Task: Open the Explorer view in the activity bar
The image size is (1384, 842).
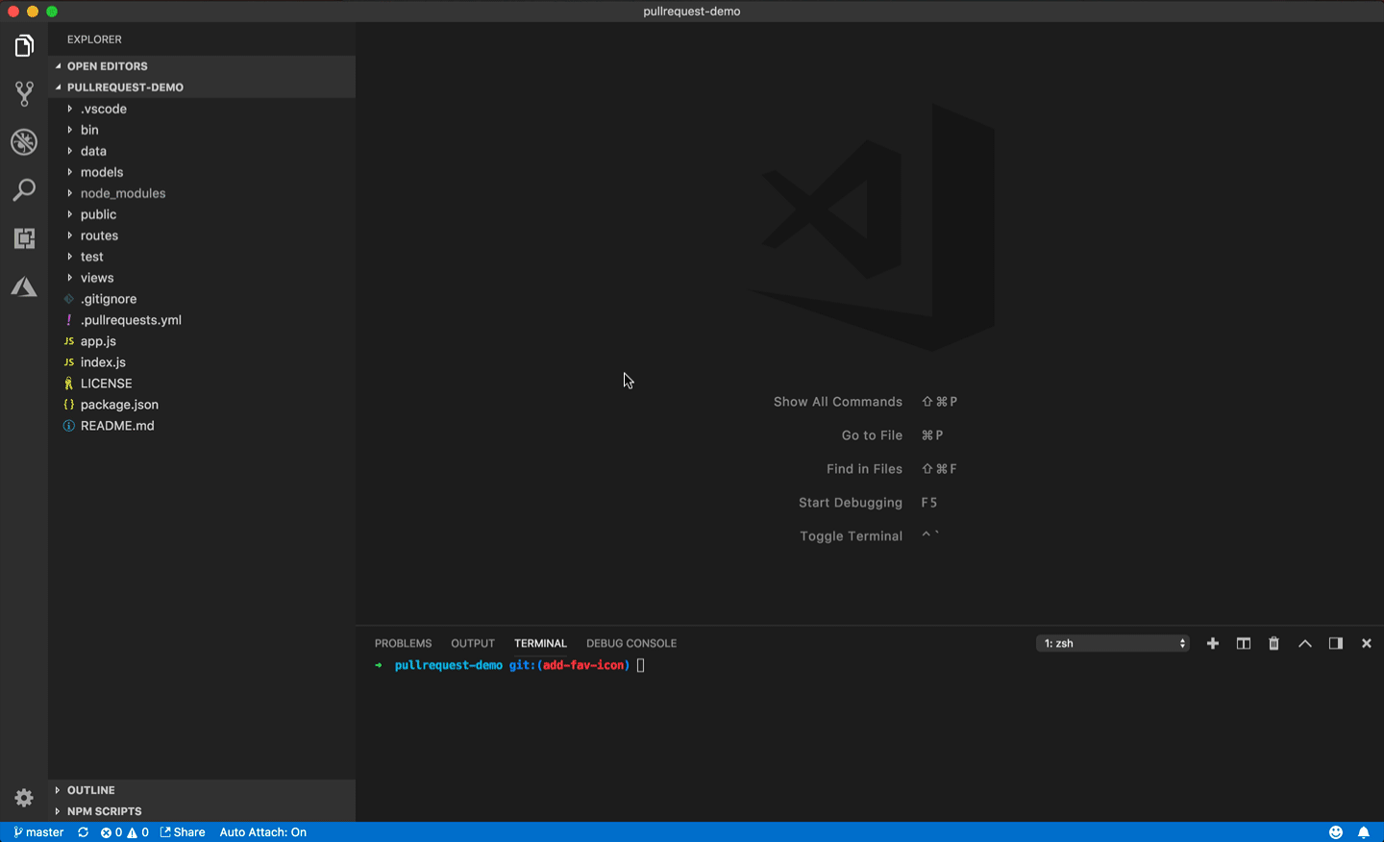Action: click(24, 45)
